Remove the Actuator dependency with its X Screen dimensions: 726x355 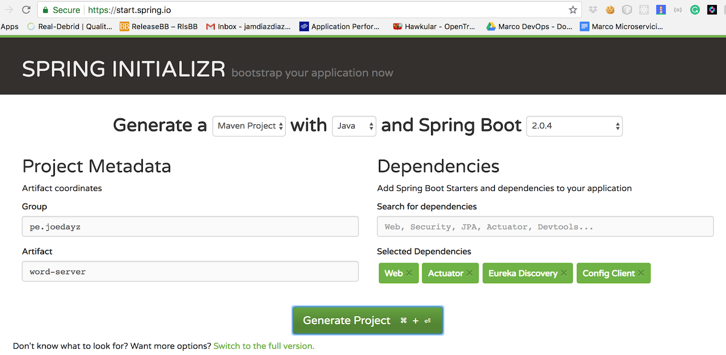[x=470, y=273]
